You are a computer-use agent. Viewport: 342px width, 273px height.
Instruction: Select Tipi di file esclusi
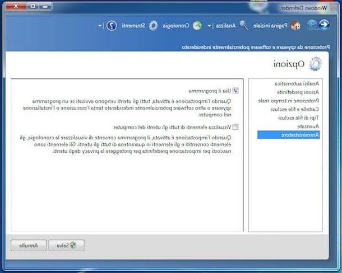[x=298, y=118]
